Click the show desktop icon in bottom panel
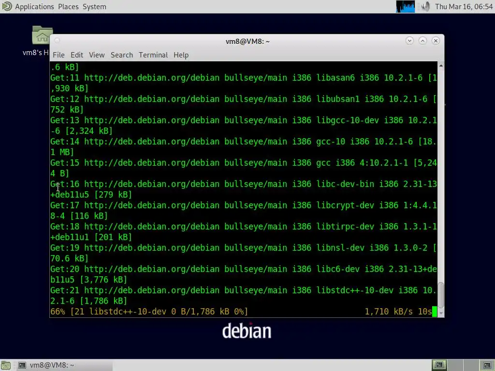The height and width of the screenshot is (371, 495). point(6,365)
